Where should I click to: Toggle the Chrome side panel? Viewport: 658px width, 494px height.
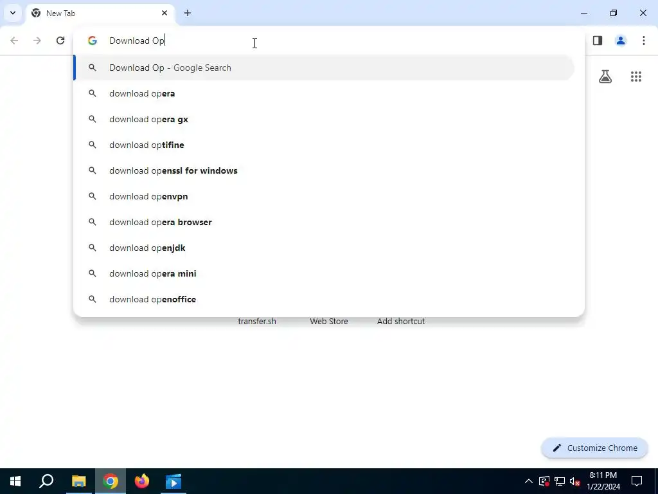598,41
